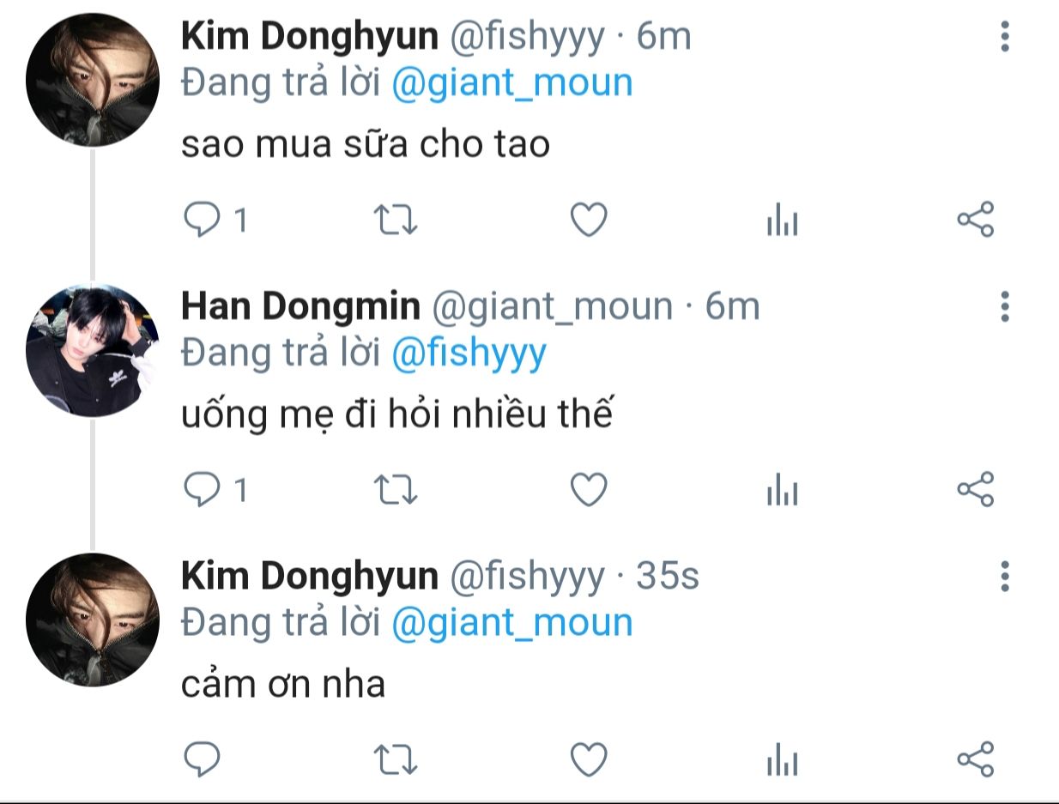Viewport: 1059px width, 804px height.
Task: Open Kim Donghyun's avatar on first tweet
Action: click(93, 81)
